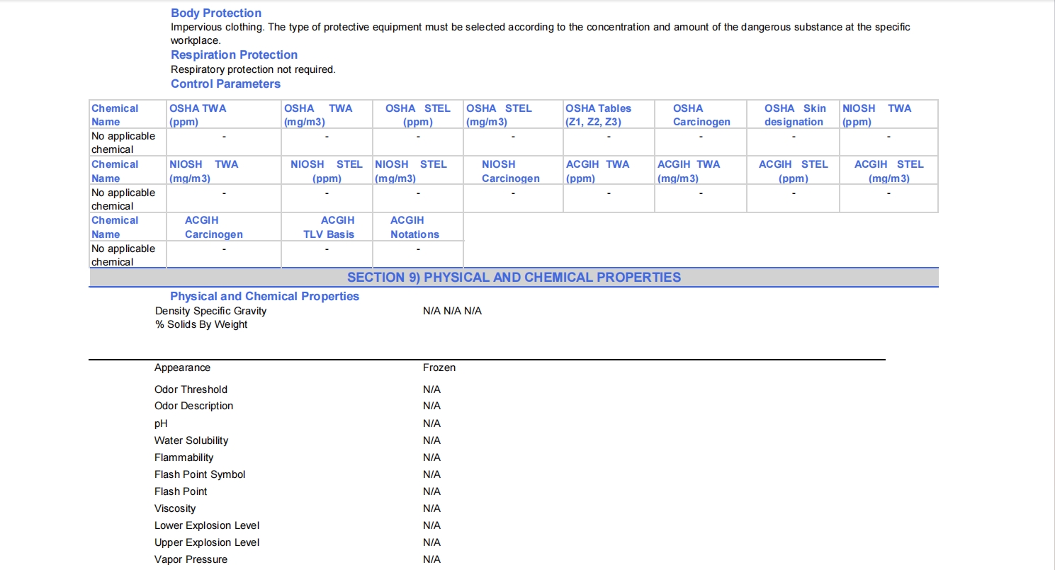The height and width of the screenshot is (570, 1055).
Task: Click the text Respiratory protection not required
Action: [253, 69]
